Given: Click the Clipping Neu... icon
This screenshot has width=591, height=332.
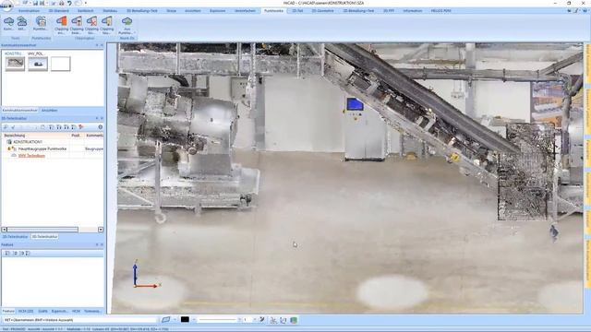Looking at the screenshot, I should (107, 21).
